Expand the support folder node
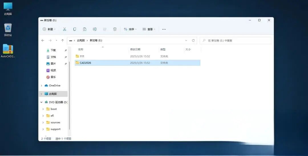 (x=43, y=129)
